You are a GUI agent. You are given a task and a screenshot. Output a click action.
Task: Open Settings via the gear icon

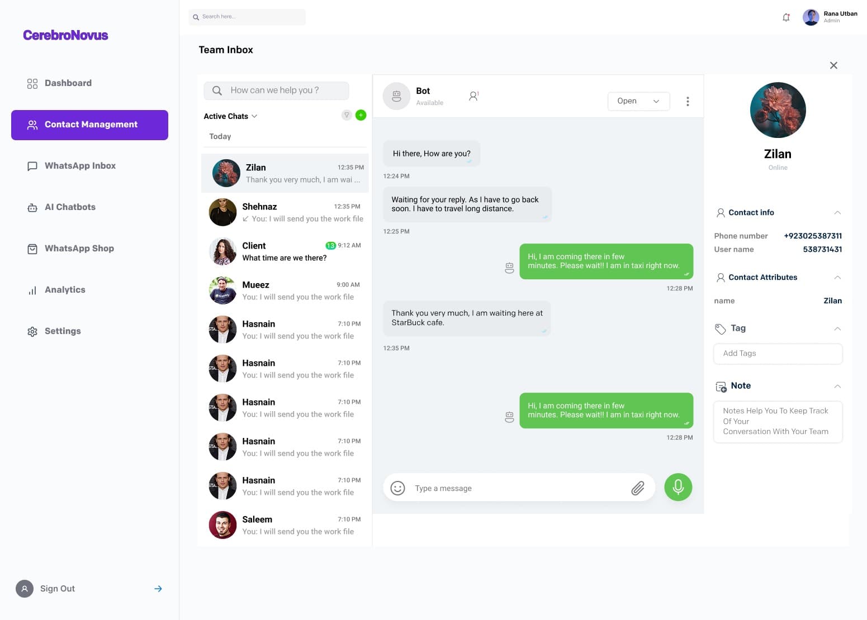pos(32,331)
